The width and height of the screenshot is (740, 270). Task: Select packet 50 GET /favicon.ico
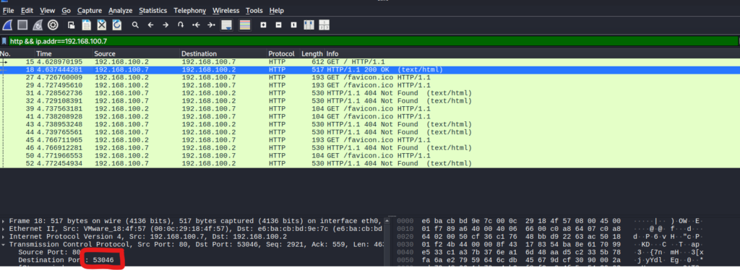click(370, 155)
